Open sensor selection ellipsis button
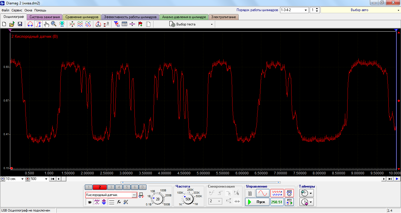401x213 pixels. [134, 195]
